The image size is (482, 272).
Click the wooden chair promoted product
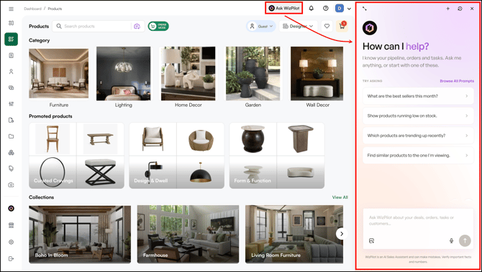tap(53, 139)
